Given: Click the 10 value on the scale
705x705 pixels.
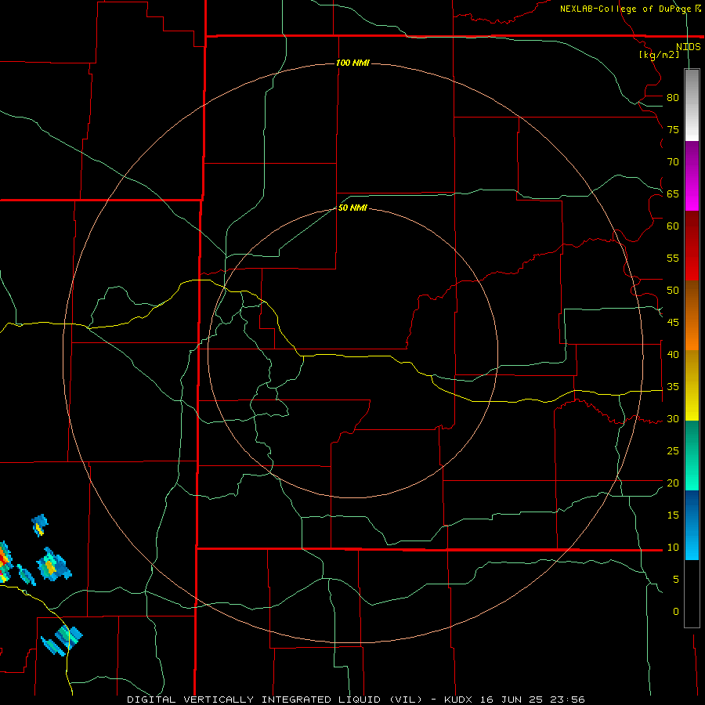Looking at the screenshot, I should coord(673,548).
